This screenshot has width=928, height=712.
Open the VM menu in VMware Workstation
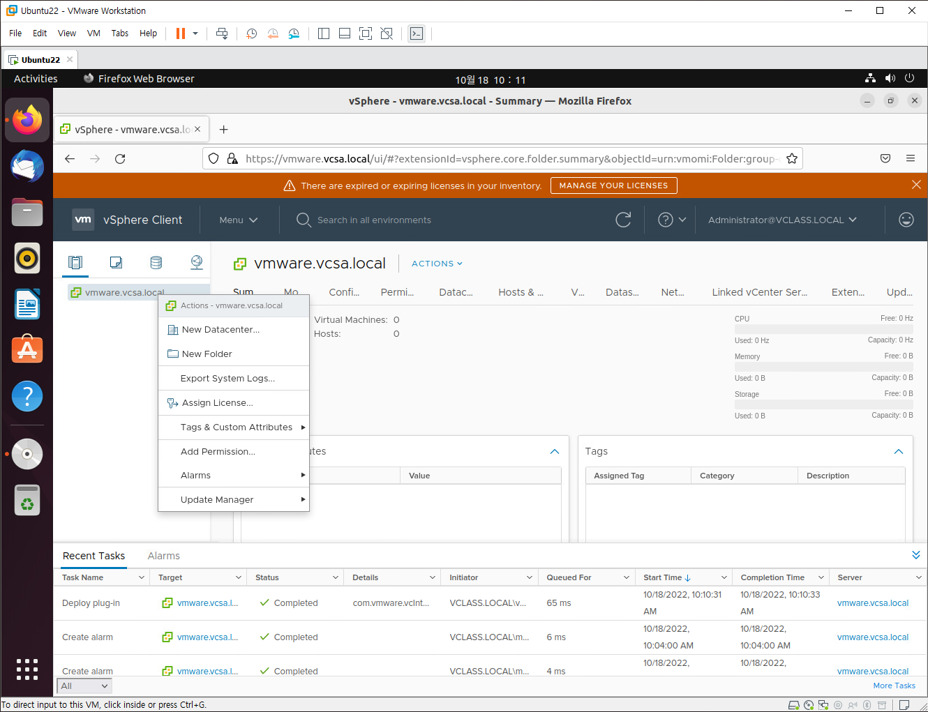[x=93, y=33]
